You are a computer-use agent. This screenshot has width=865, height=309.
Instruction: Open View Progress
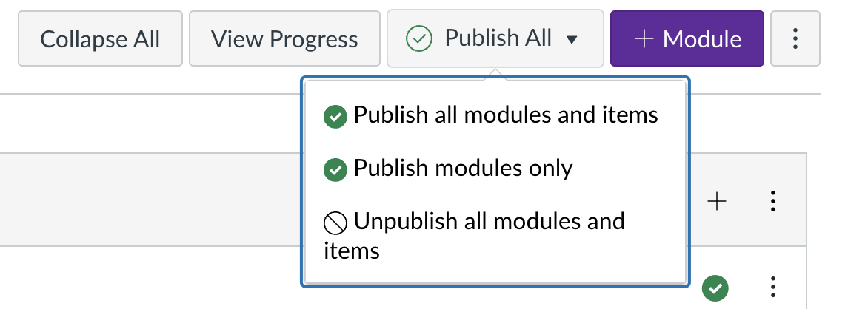pos(284,38)
